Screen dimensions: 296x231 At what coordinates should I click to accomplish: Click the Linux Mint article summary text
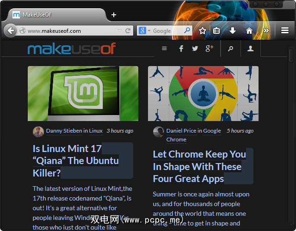(82, 208)
